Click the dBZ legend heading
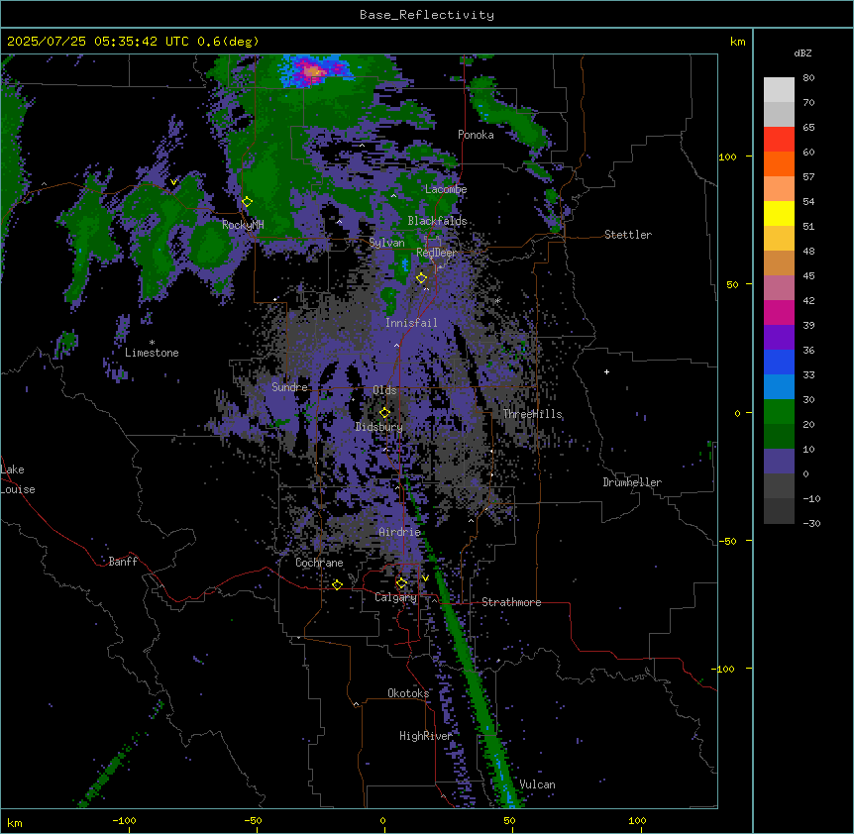 point(802,52)
